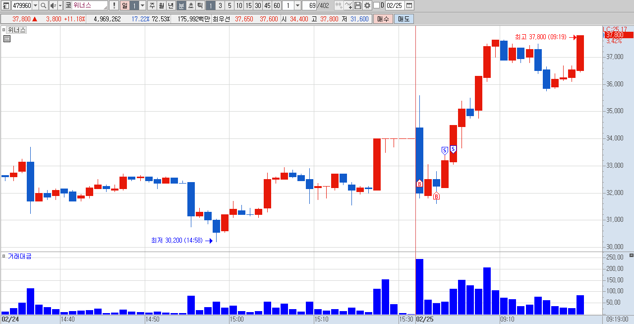634x324 pixels.
Task: Click the 15:30 time axis label
Action: tap(406, 320)
